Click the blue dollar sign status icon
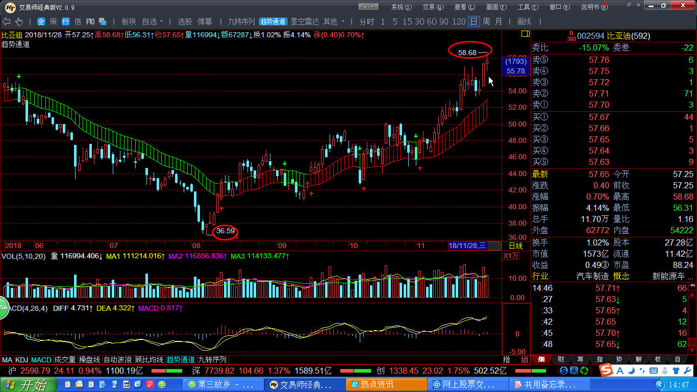Image resolution: width=697 pixels, height=392 pixels. tap(564, 370)
